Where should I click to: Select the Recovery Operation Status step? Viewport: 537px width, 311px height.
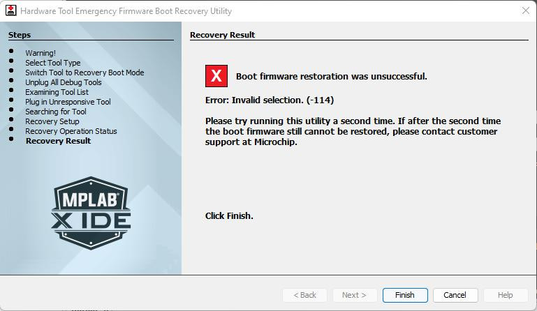(x=71, y=131)
